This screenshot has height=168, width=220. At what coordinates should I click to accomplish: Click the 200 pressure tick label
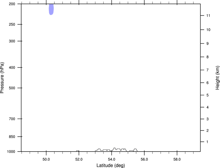click(12, 4)
